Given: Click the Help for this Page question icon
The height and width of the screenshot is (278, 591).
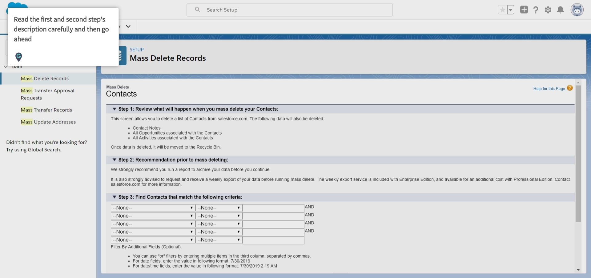Looking at the screenshot, I should coord(570,88).
